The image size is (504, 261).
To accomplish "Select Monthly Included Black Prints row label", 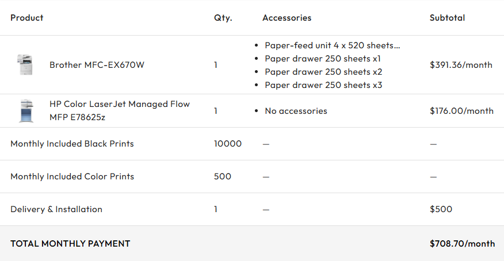I will (72, 144).
